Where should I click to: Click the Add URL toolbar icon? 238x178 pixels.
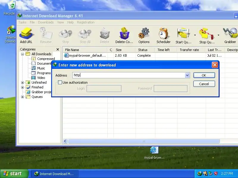26,35
